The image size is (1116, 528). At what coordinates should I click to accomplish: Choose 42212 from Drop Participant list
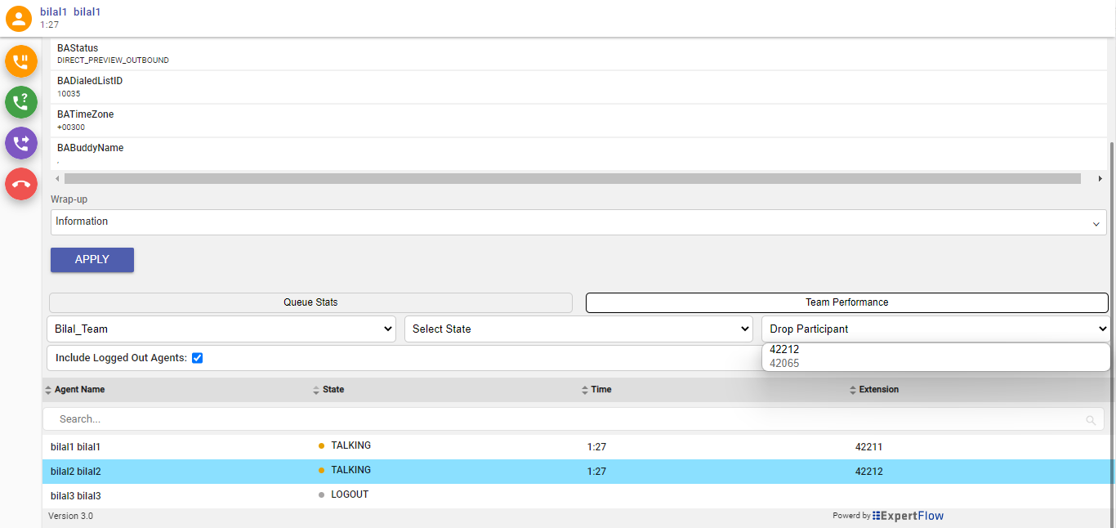point(784,350)
